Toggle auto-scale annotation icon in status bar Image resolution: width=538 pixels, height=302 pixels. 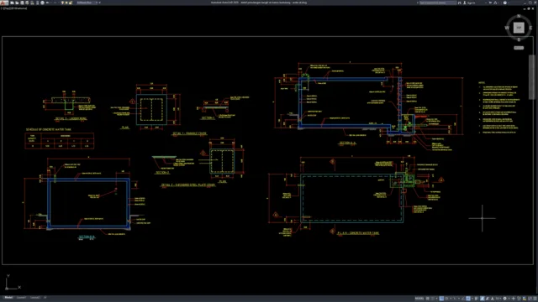click(x=488, y=299)
